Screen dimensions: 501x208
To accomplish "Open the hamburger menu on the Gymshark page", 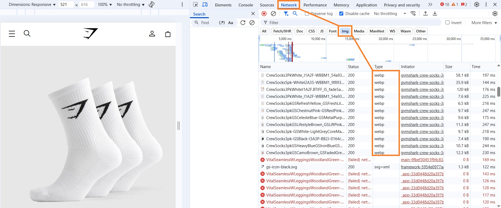I will coord(12,34).
